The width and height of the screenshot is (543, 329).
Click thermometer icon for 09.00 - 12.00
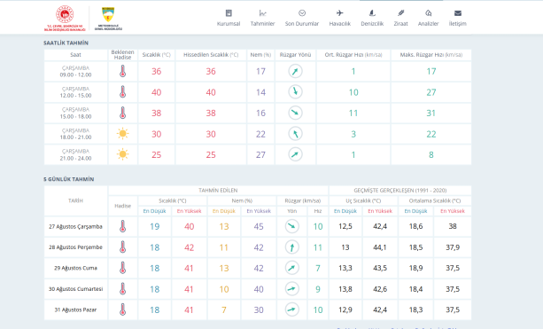pyautogui.click(x=122, y=71)
